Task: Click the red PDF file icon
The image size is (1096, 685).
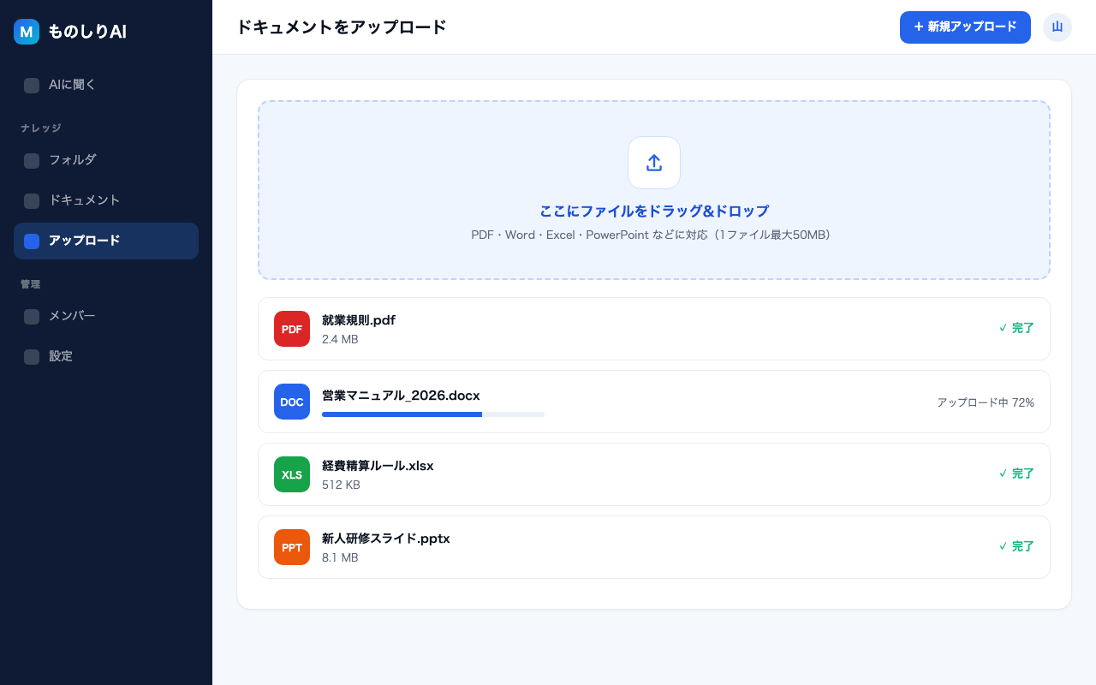Action: coord(292,329)
